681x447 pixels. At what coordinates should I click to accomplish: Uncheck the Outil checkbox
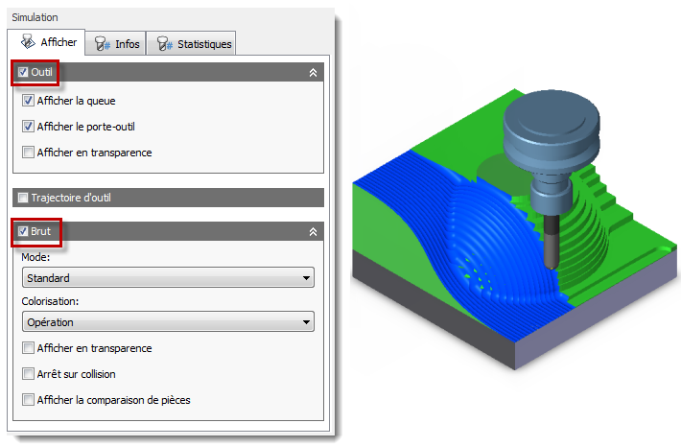[23, 72]
